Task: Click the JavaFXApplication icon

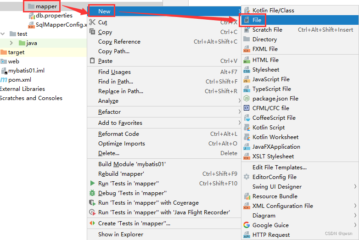Action: click(247, 147)
